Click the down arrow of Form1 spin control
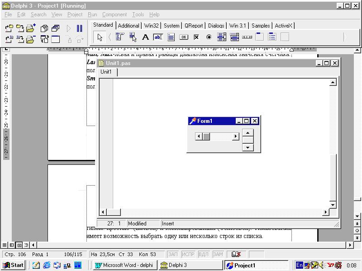This screenshot has width=362, height=271. 248,148
